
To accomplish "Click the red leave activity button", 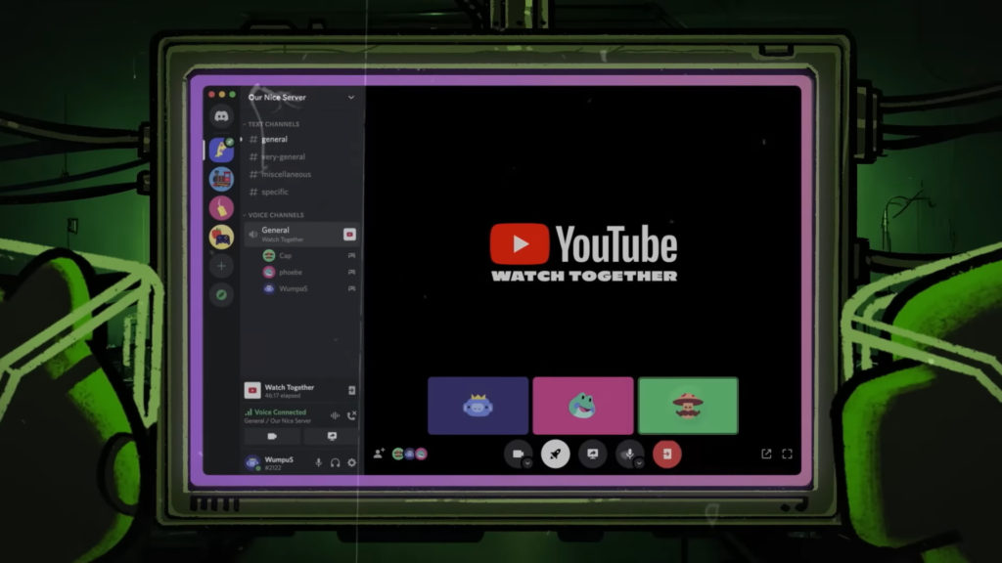I will coord(666,454).
